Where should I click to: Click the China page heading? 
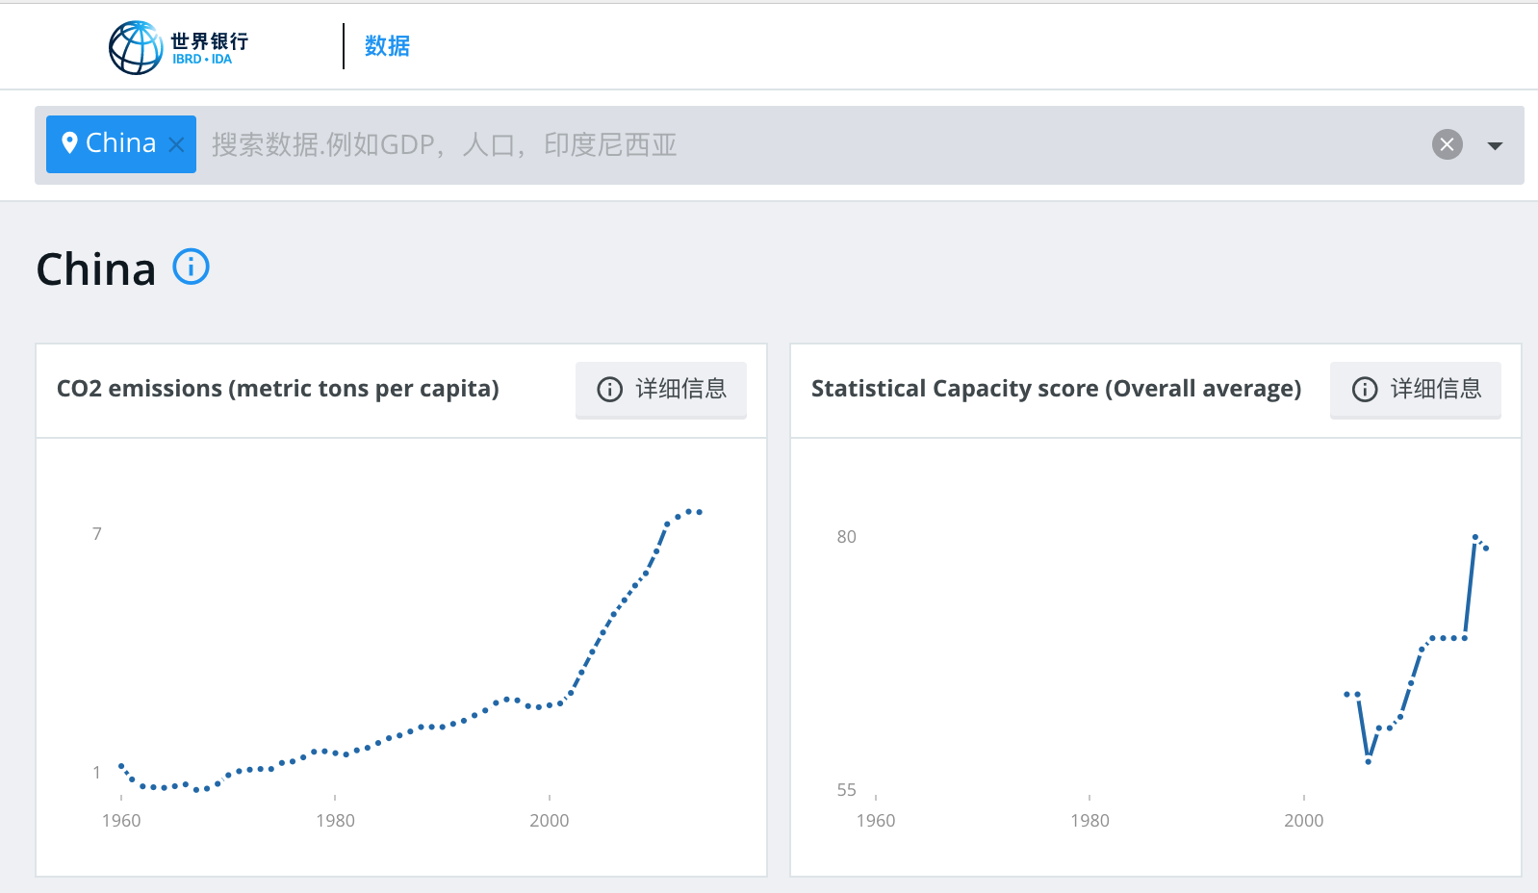pyautogui.click(x=96, y=269)
